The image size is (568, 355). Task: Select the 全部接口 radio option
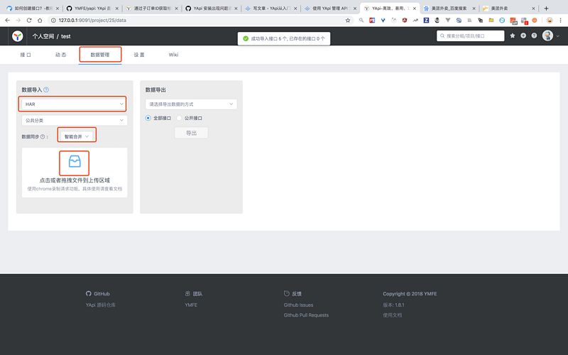tap(148, 118)
